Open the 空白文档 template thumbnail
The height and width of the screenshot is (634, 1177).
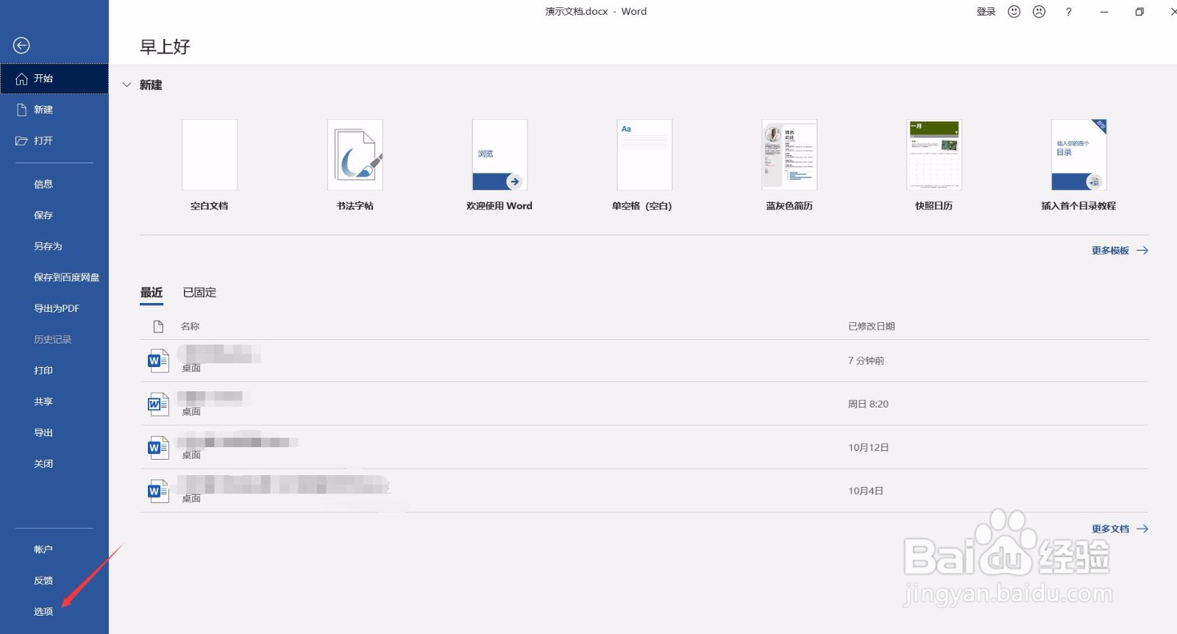210,155
